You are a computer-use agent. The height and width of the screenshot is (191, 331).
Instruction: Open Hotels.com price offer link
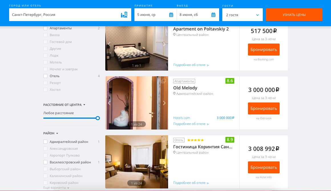(x=181, y=118)
